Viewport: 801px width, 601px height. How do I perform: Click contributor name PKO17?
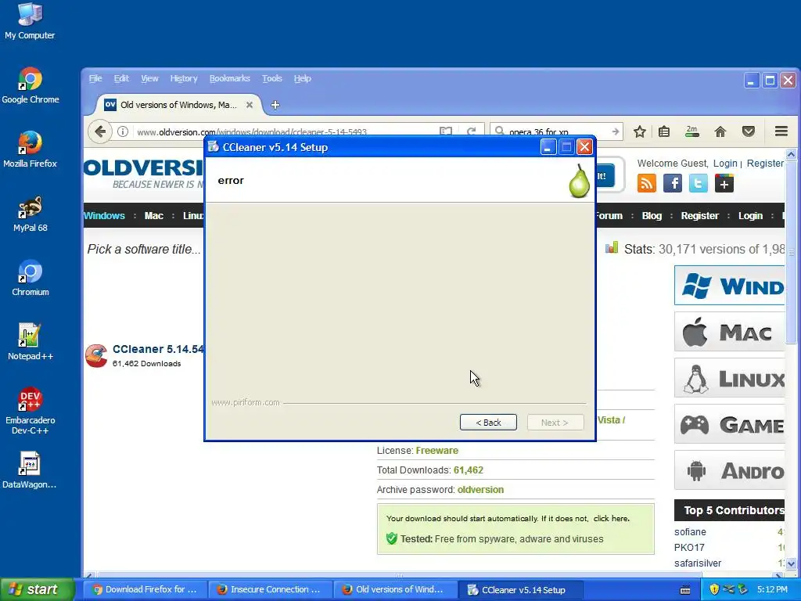[689, 547]
